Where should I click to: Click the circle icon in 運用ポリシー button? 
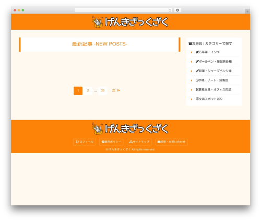(x=103, y=142)
